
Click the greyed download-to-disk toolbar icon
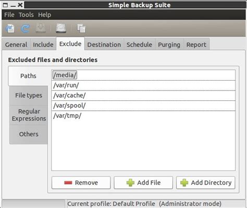tap(41, 28)
